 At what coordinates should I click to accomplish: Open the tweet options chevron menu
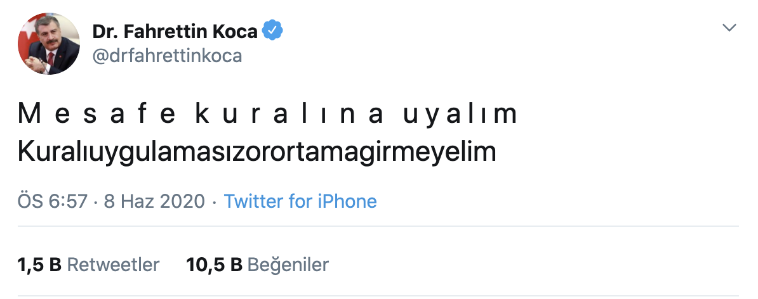(729, 28)
